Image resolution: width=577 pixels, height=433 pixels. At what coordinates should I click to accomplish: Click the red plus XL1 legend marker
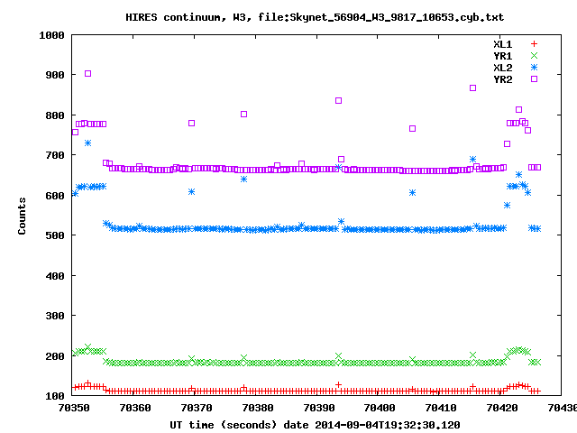[534, 44]
